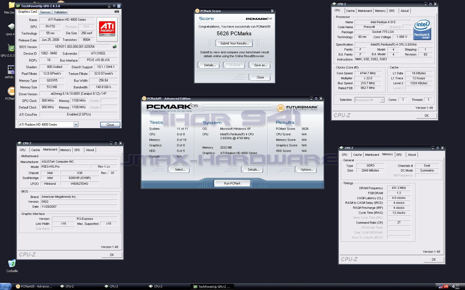
Task: Click the motherboard model field P5E3-WS-Pro
Action: pos(65,167)
